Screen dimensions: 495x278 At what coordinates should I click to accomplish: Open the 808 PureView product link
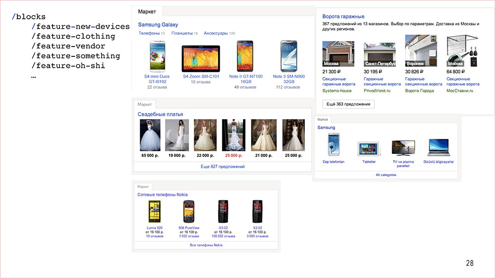pos(189,228)
